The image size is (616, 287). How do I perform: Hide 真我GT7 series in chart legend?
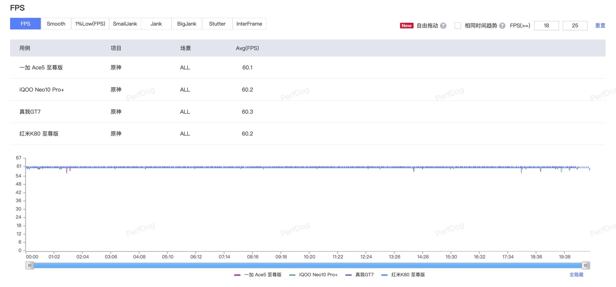pyautogui.click(x=360, y=275)
